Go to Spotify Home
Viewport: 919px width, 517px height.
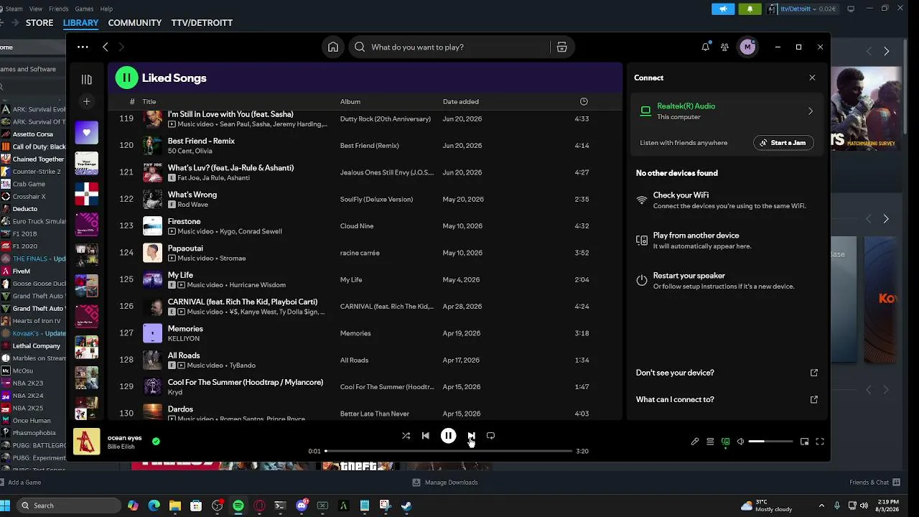333,47
